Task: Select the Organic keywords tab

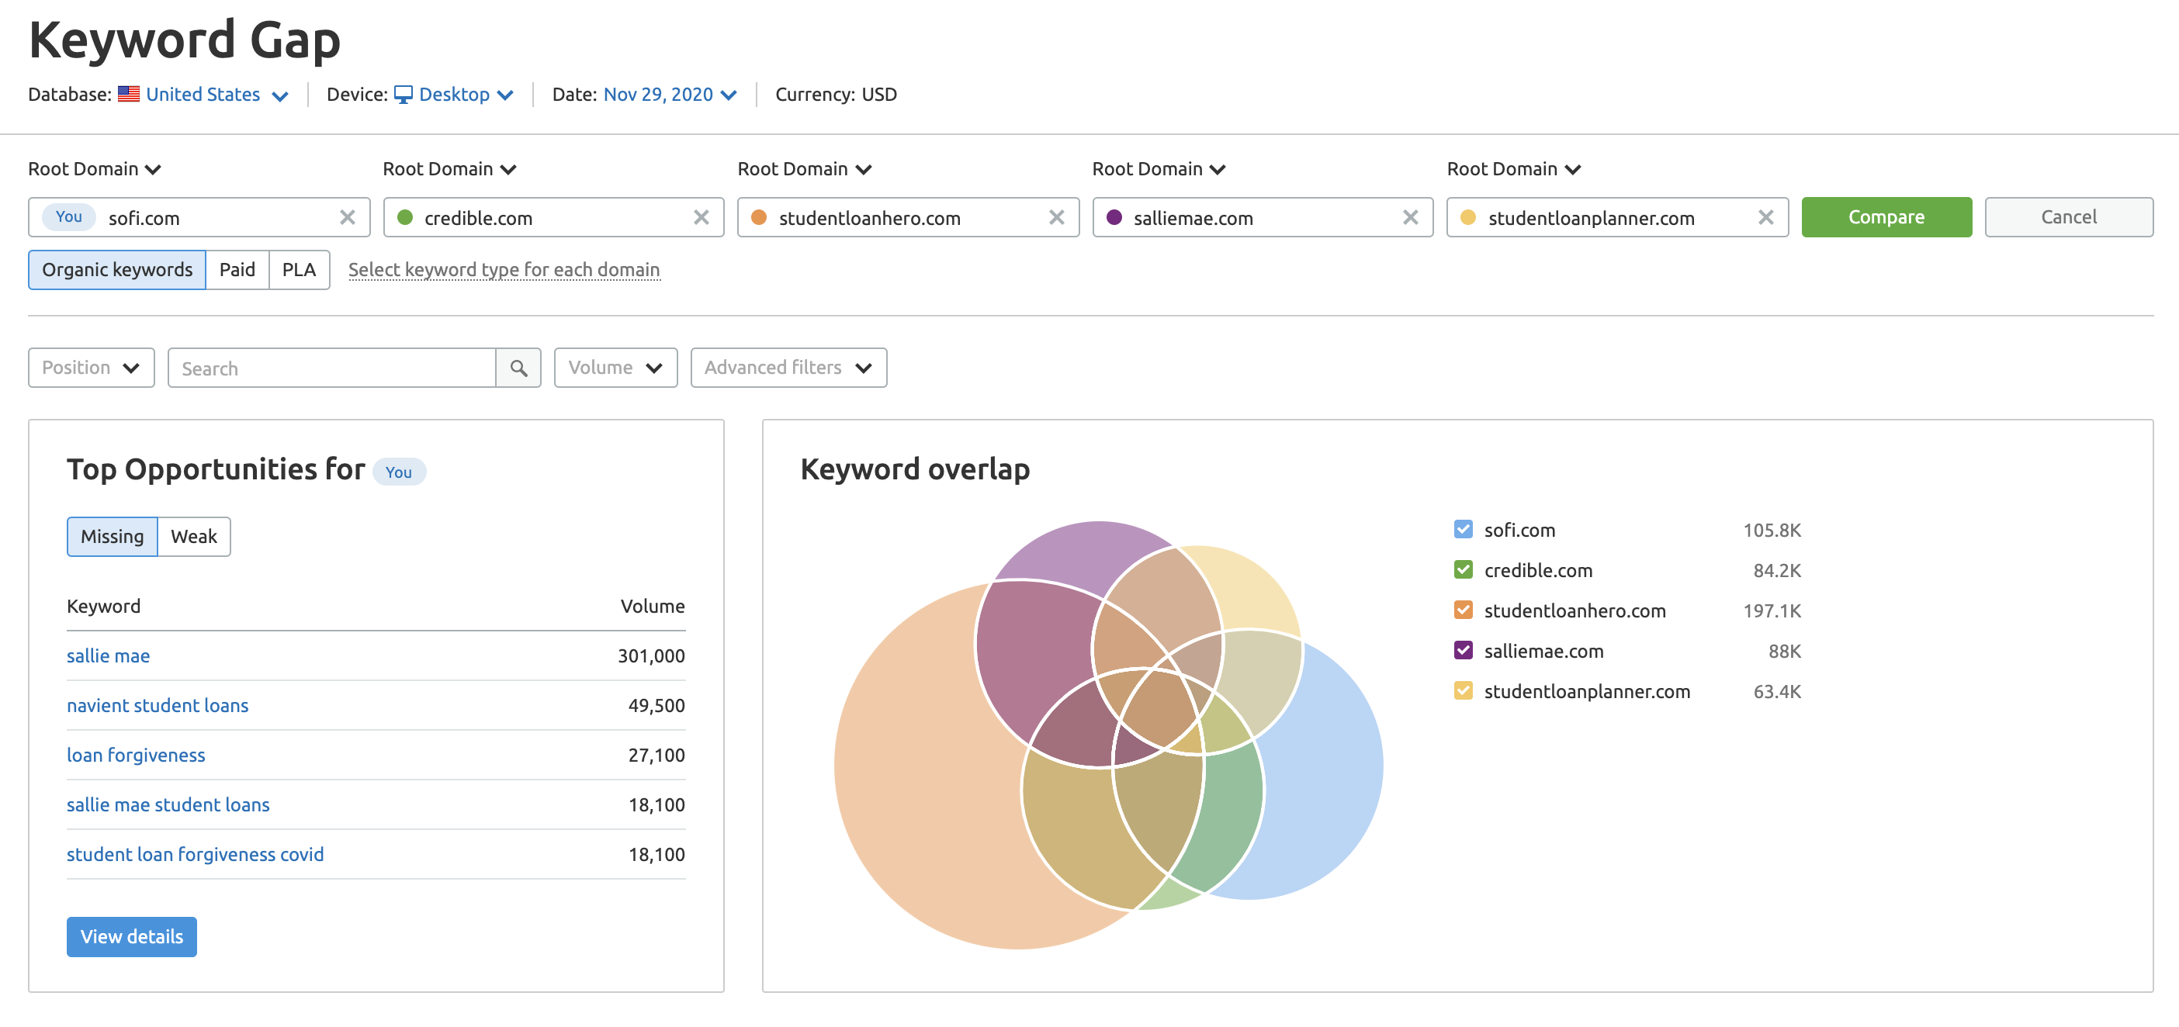Action: (118, 270)
